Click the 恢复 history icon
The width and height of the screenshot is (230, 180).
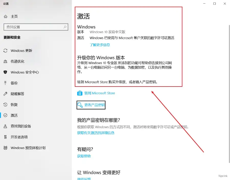coord(5,105)
